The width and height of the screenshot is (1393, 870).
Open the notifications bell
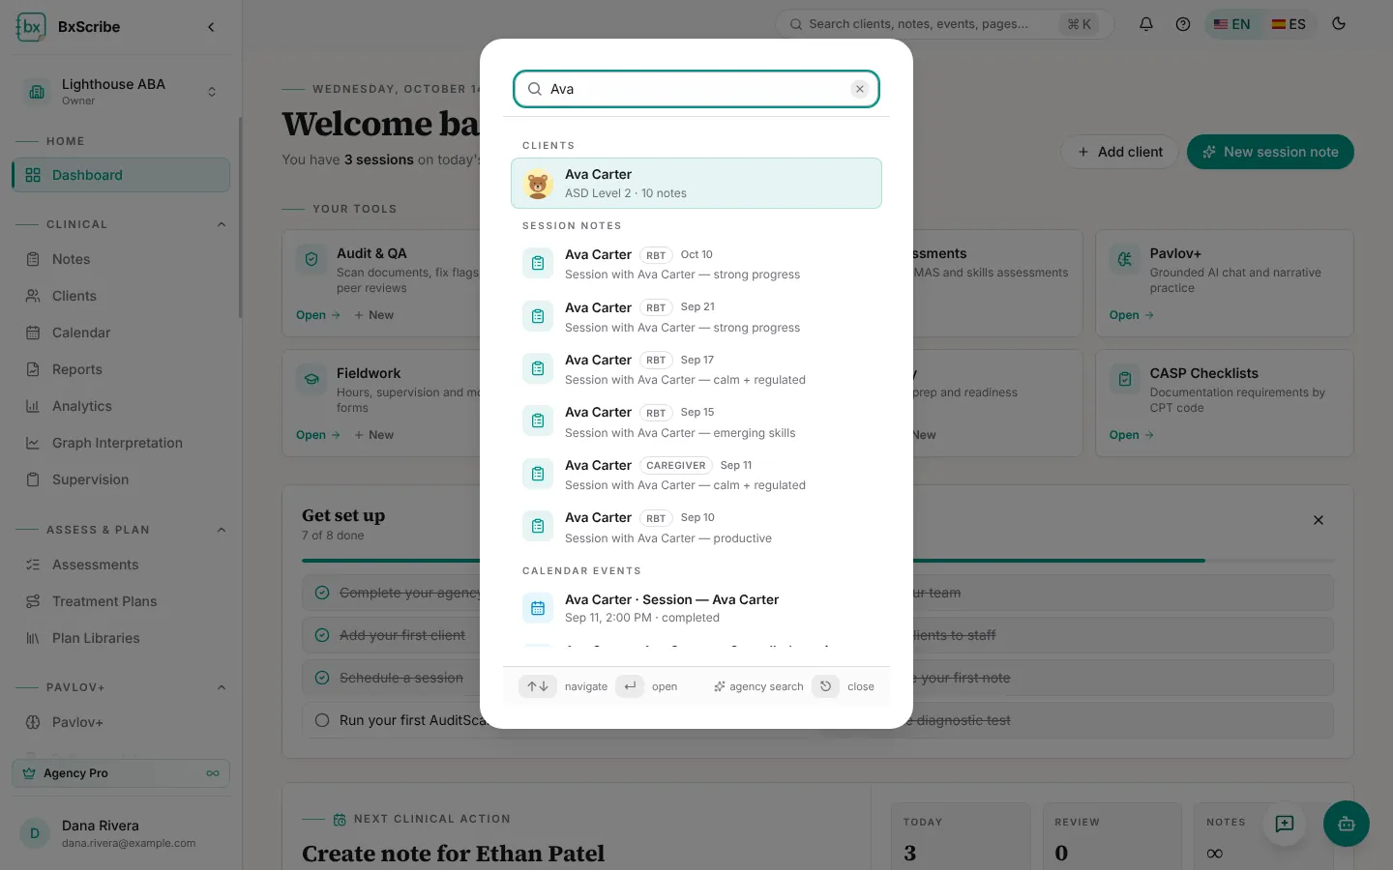1146,24
